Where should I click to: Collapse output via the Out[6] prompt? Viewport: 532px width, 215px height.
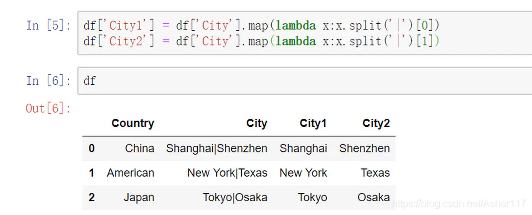pyautogui.click(x=48, y=108)
